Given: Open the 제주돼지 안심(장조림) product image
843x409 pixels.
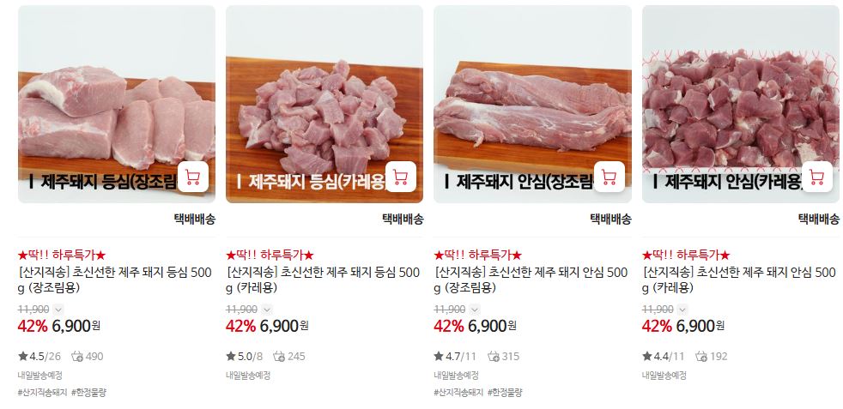Looking at the screenshot, I should pos(532,104).
